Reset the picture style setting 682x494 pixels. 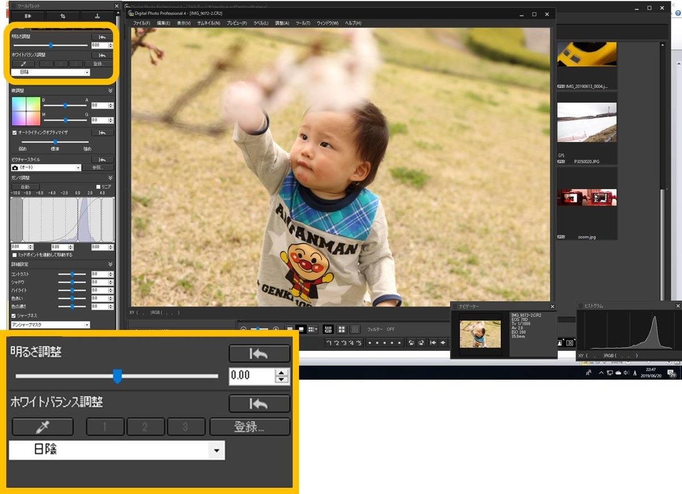[102, 160]
